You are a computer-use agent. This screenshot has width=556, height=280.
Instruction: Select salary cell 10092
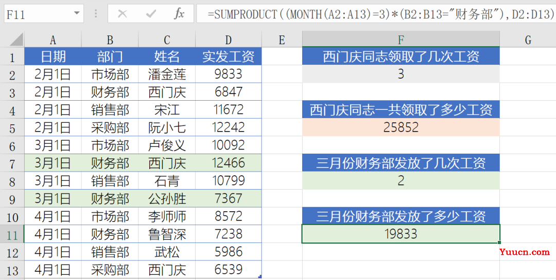tap(229, 145)
